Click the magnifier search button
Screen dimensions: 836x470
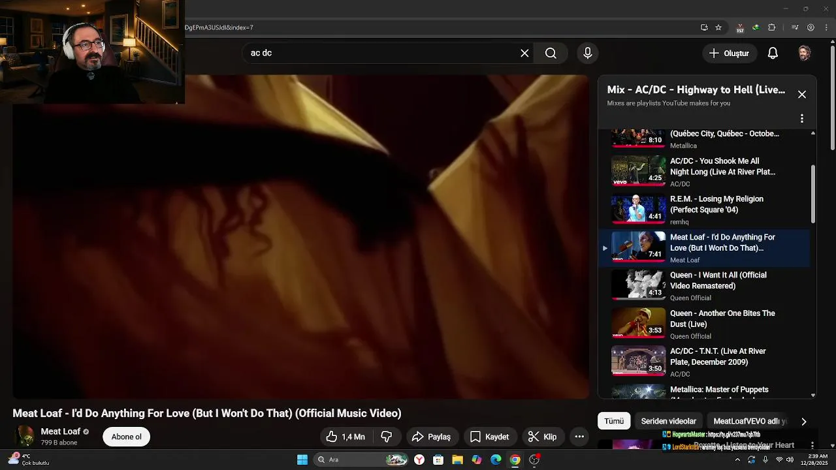[551, 54]
